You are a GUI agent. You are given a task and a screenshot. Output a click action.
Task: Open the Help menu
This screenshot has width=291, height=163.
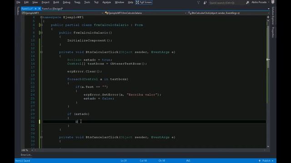click(x=130, y=2)
